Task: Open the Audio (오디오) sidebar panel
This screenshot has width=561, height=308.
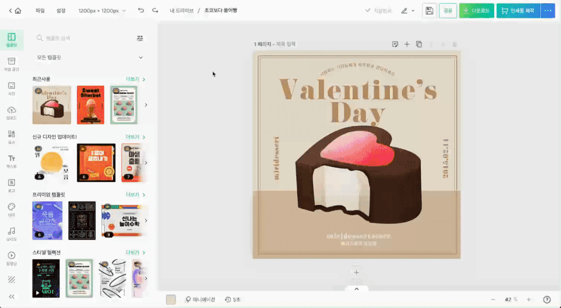Action: click(x=11, y=233)
